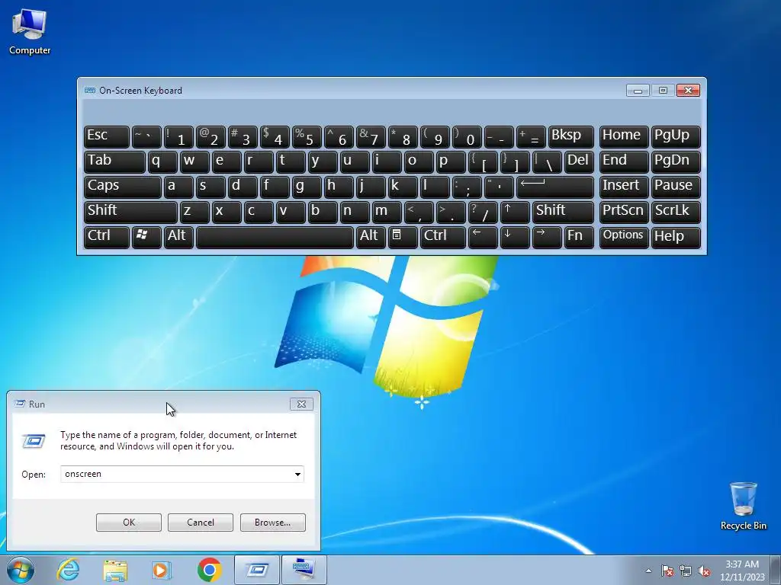Click the context menu key on keyboard

pyautogui.click(x=403, y=237)
